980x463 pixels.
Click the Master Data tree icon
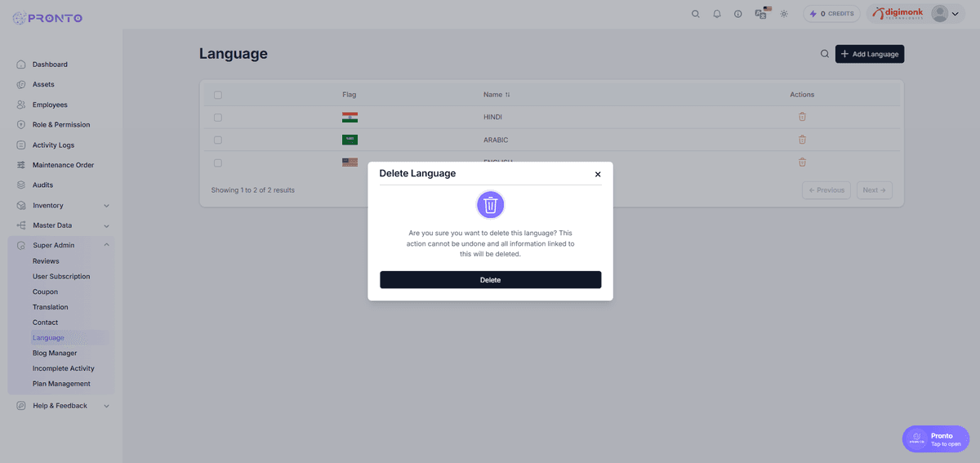(x=21, y=226)
